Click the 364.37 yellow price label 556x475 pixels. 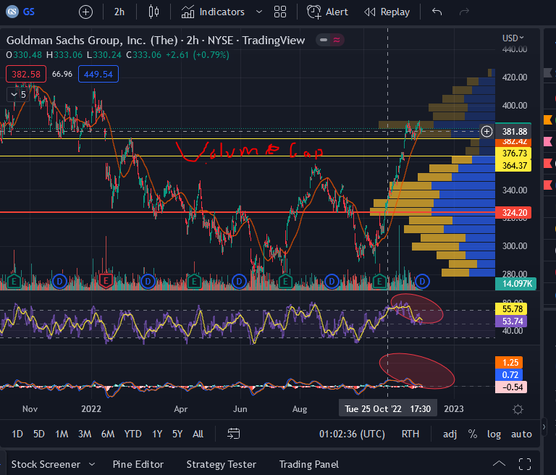pos(513,166)
